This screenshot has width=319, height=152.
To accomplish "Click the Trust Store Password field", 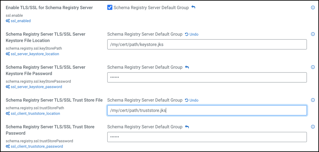I will point(207,137).
